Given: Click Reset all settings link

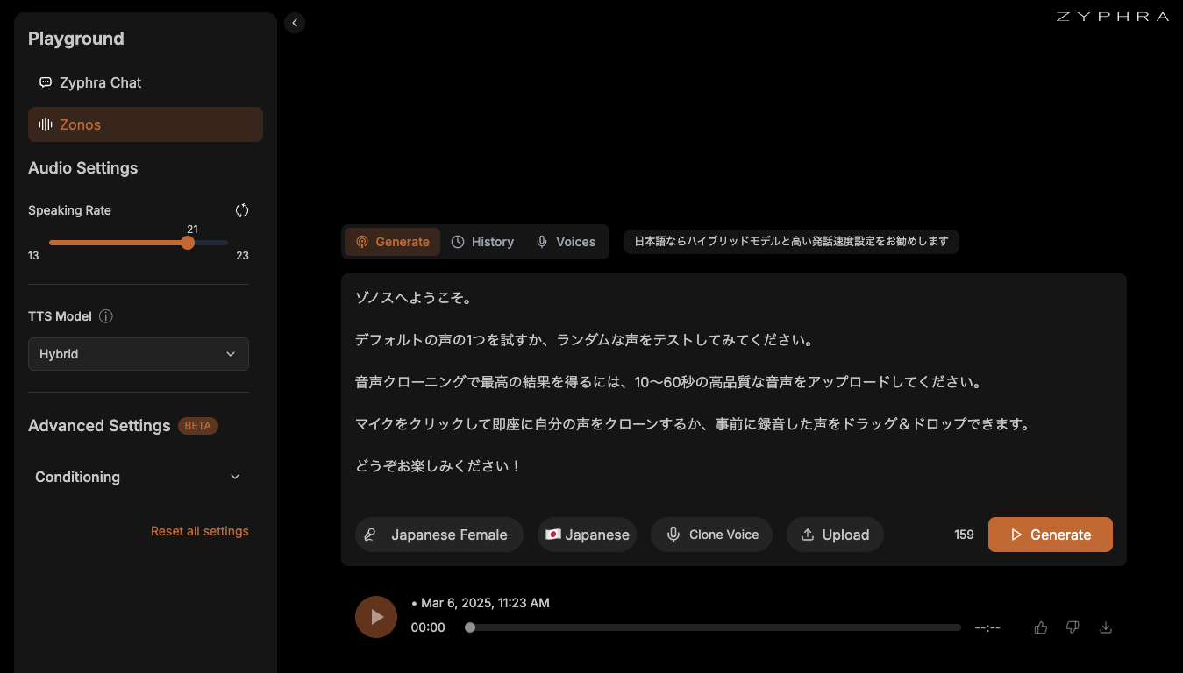Looking at the screenshot, I should pos(200,531).
